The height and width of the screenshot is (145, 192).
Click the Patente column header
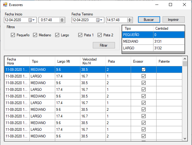[169, 61]
